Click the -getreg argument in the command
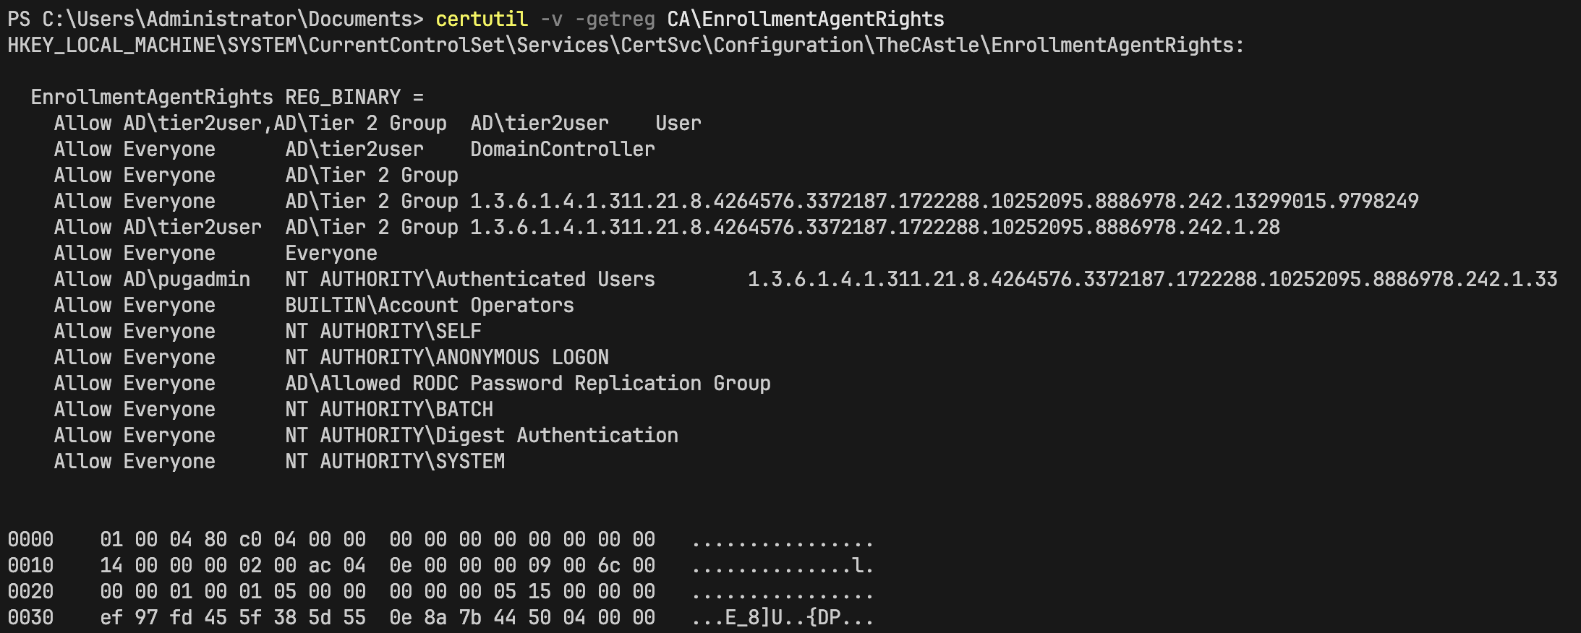 coord(615,19)
